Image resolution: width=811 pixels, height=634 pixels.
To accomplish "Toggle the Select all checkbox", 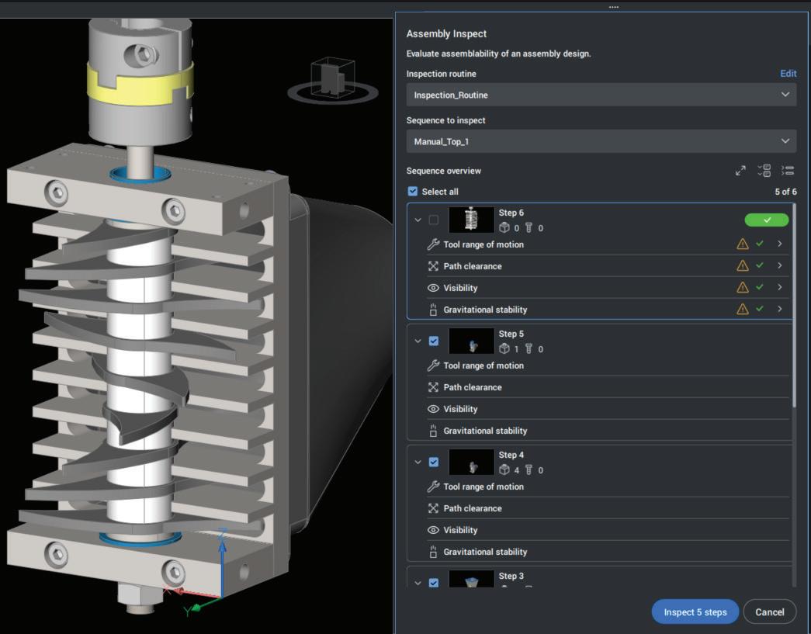I will 412,192.
